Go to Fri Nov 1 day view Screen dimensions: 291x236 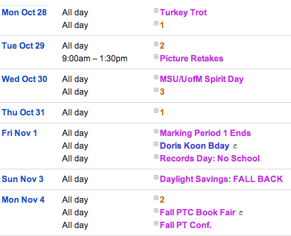(20, 133)
